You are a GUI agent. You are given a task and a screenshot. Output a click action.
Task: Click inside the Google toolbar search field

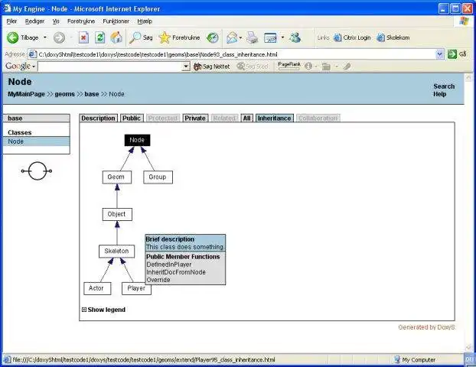point(109,66)
